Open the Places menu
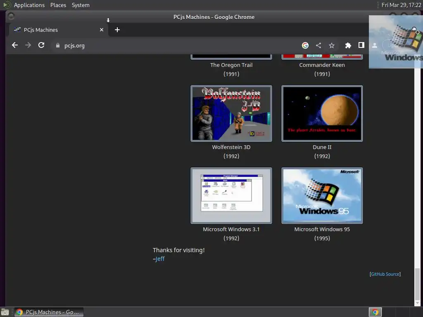Image resolution: width=423 pixels, height=317 pixels. point(58,5)
